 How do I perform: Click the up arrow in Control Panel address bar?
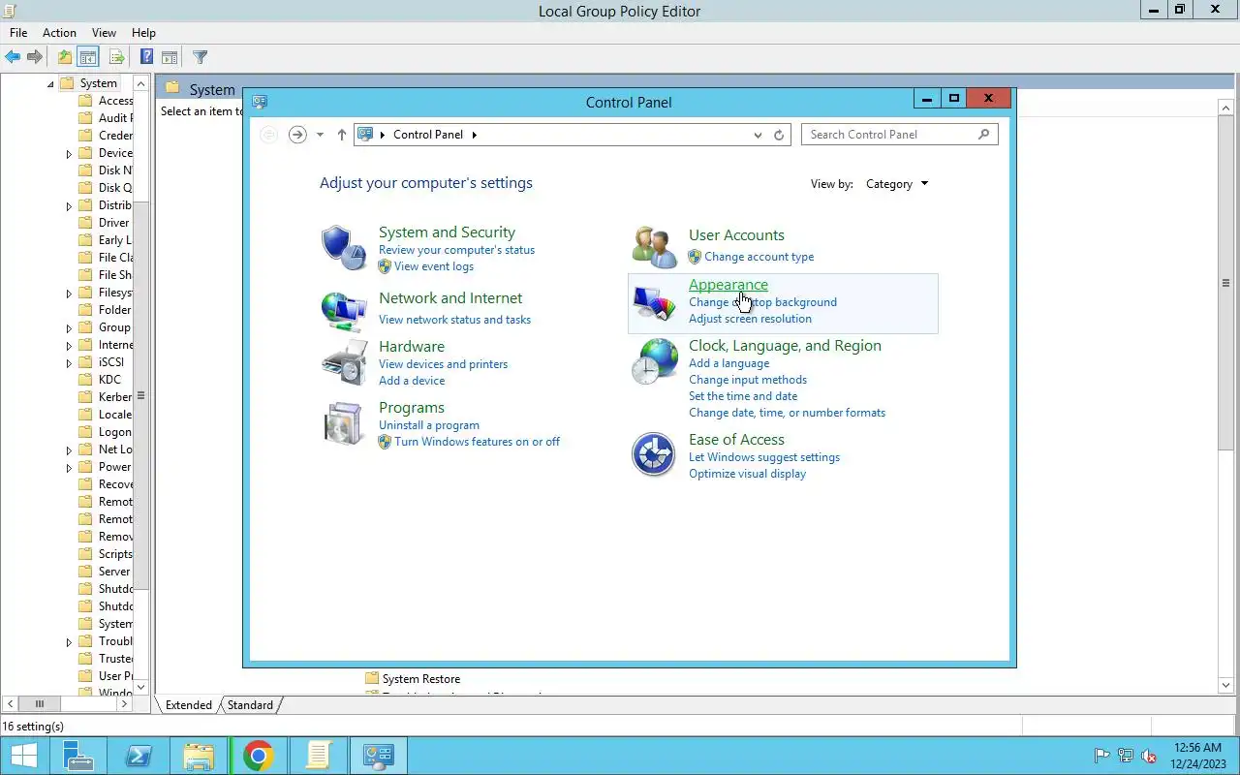click(x=341, y=135)
